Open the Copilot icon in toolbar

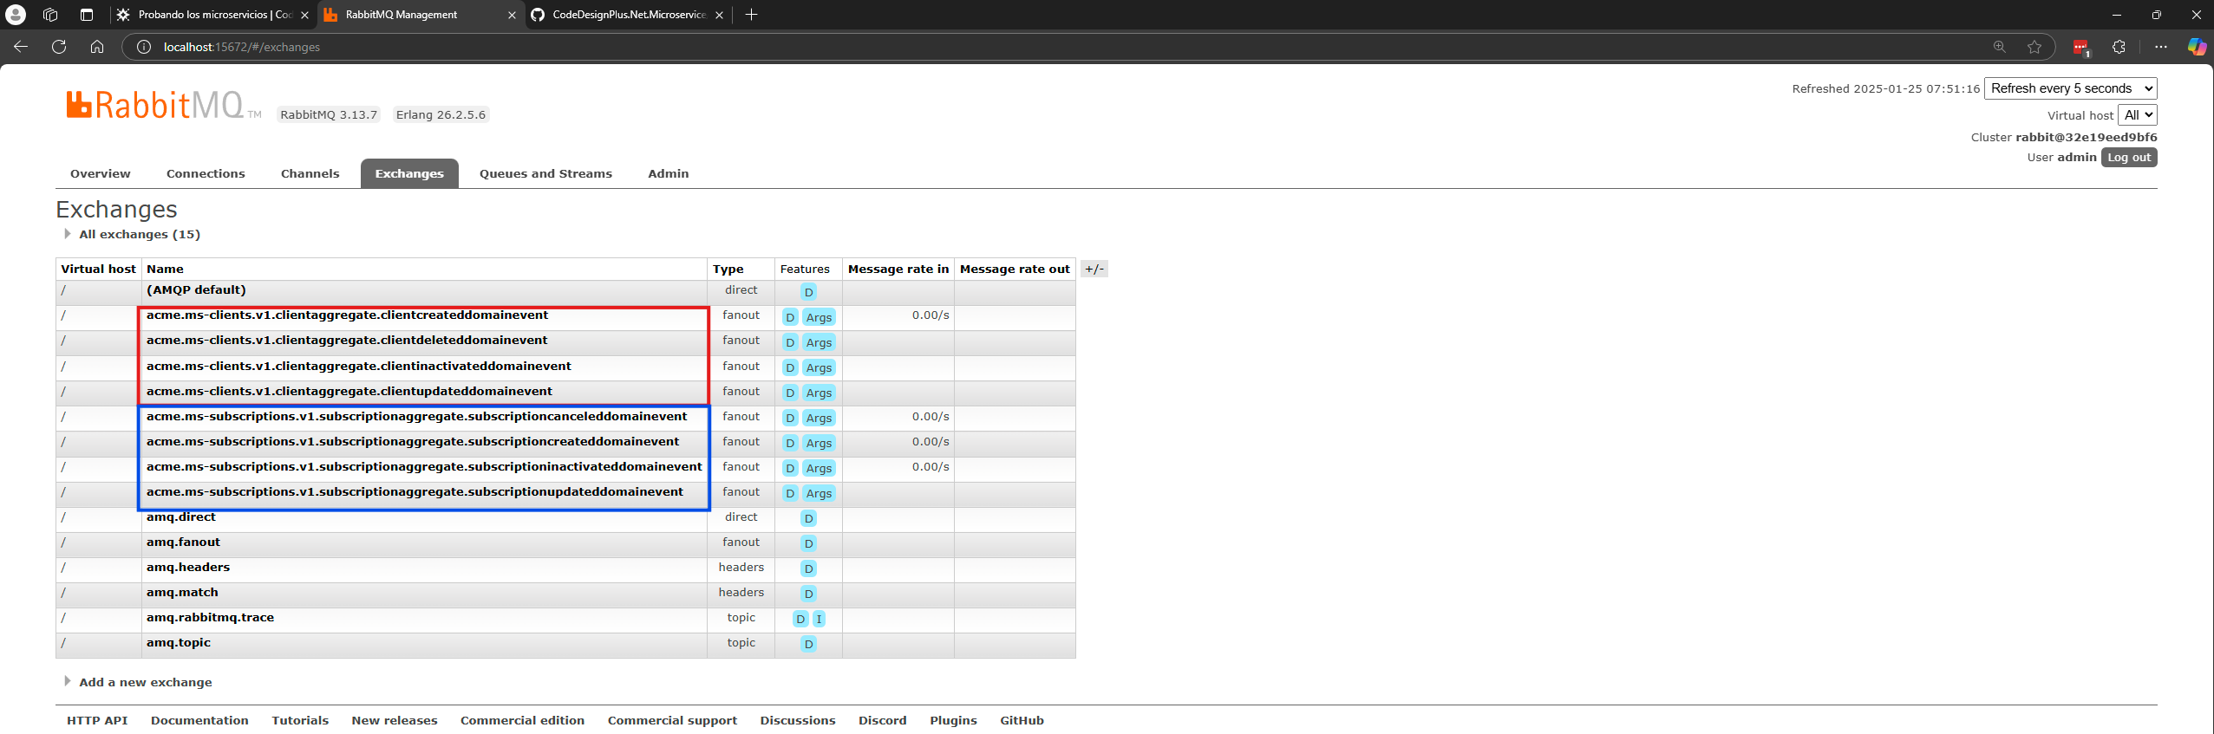pyautogui.click(x=2197, y=47)
